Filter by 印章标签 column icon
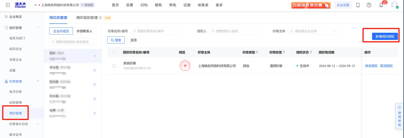This screenshot has height=138, width=404. tap(284, 52)
